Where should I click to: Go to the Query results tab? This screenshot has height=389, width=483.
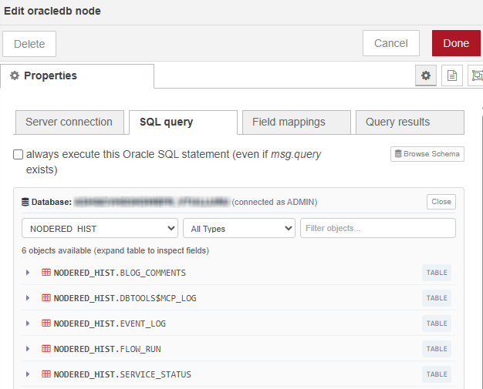click(410, 122)
